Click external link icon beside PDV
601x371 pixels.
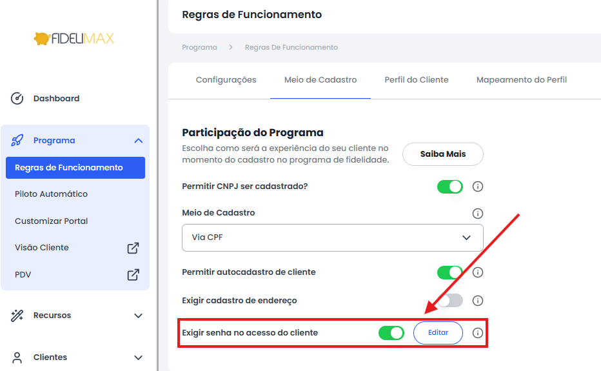[x=133, y=275]
